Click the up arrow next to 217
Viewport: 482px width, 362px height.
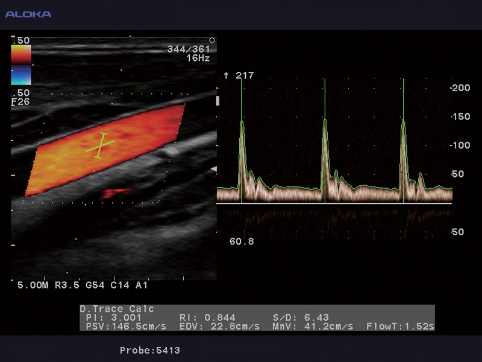(227, 76)
